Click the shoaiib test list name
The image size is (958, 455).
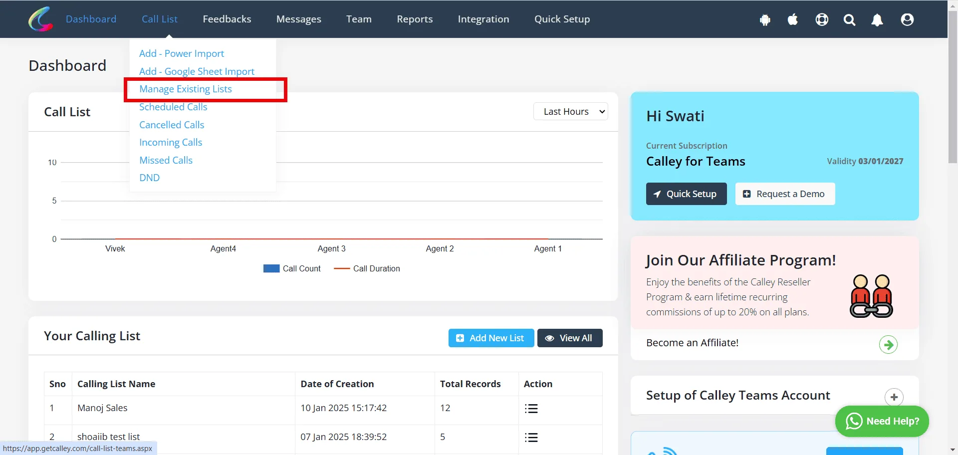pos(108,437)
